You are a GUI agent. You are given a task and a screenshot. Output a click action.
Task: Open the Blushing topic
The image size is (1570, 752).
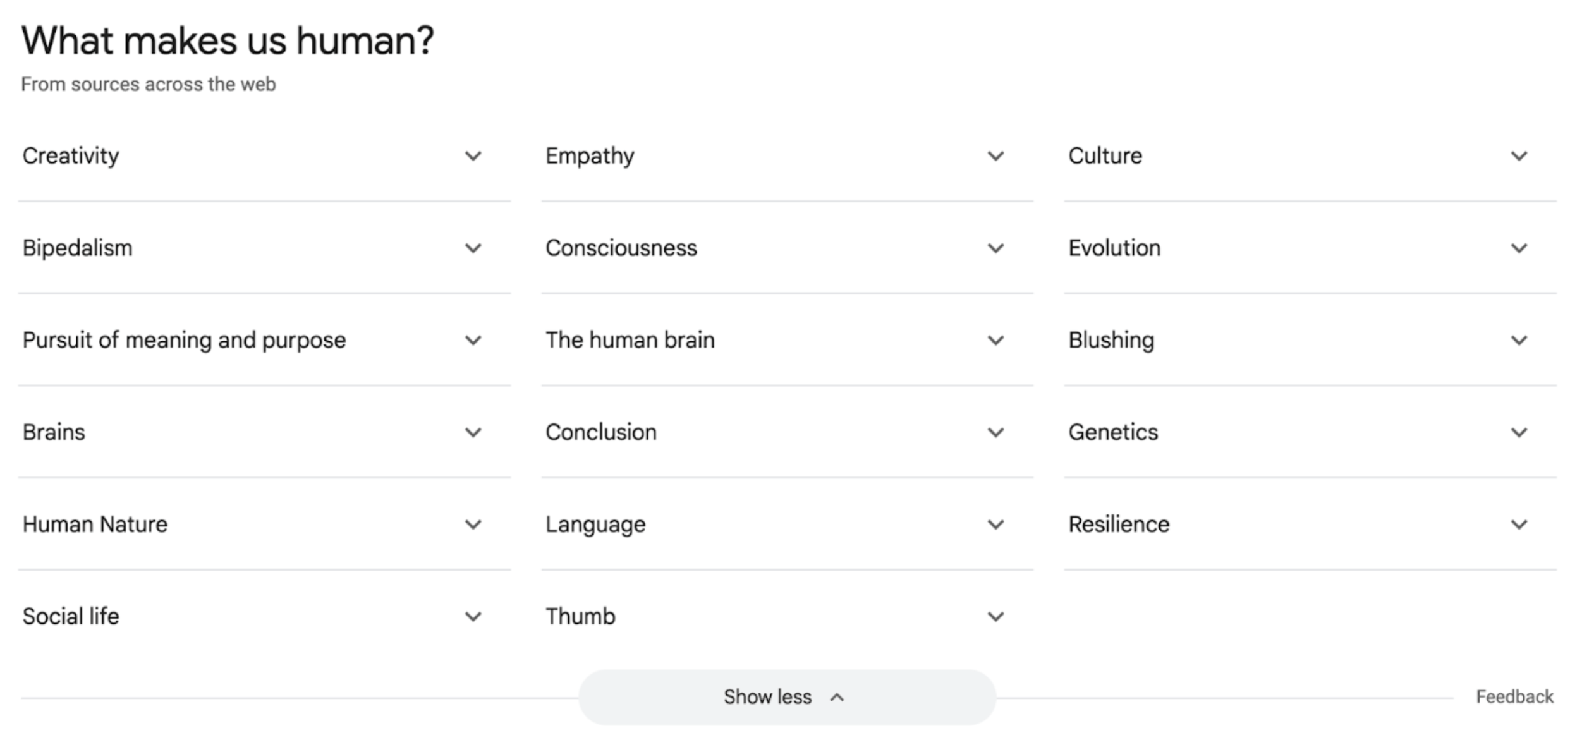point(1518,340)
